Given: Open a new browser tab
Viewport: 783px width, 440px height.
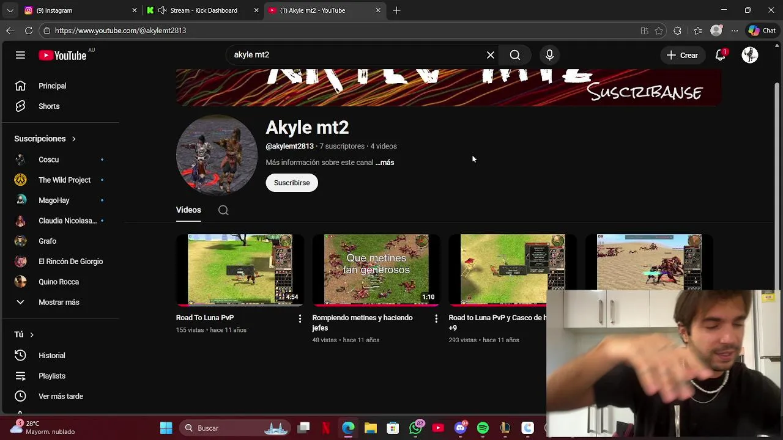Looking at the screenshot, I should point(396,10).
